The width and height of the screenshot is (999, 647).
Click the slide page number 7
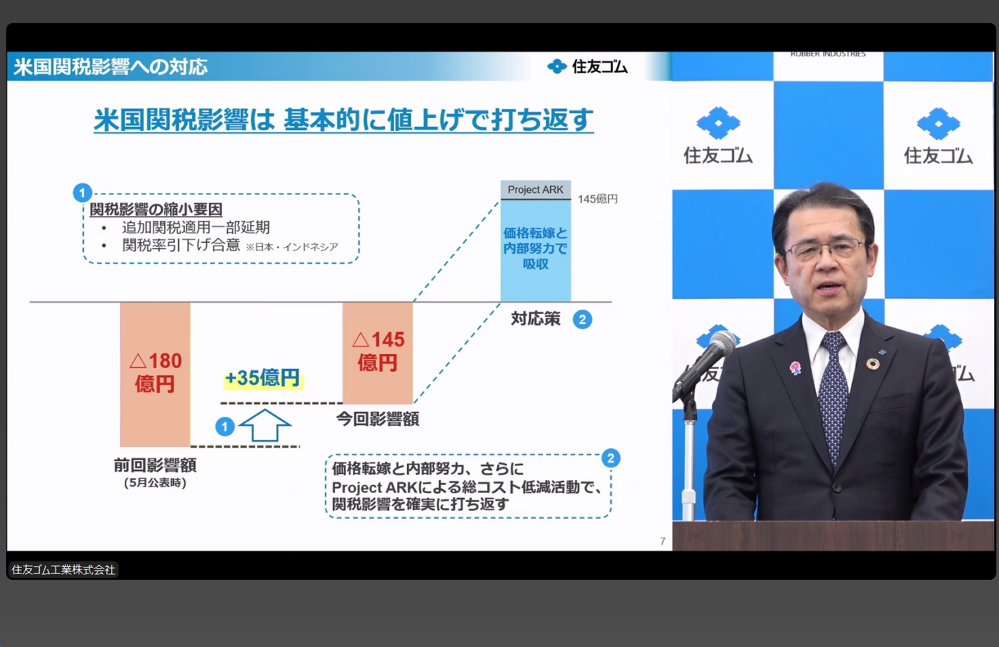(663, 541)
